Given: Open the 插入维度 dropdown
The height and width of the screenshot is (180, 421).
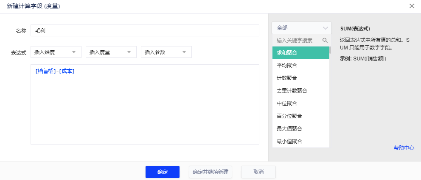Looking at the screenshot, I should pos(56,52).
